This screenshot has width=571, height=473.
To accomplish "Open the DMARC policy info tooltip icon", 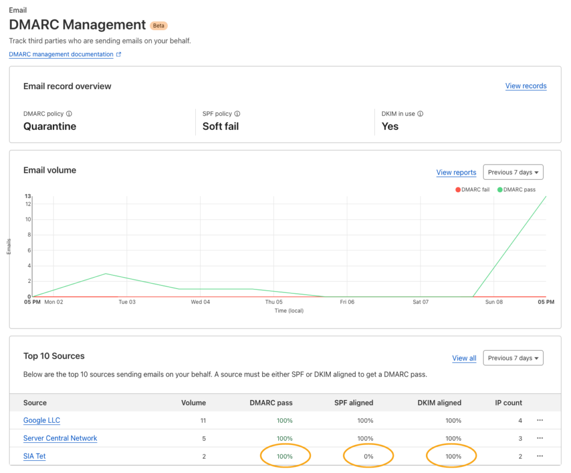I will coord(69,114).
